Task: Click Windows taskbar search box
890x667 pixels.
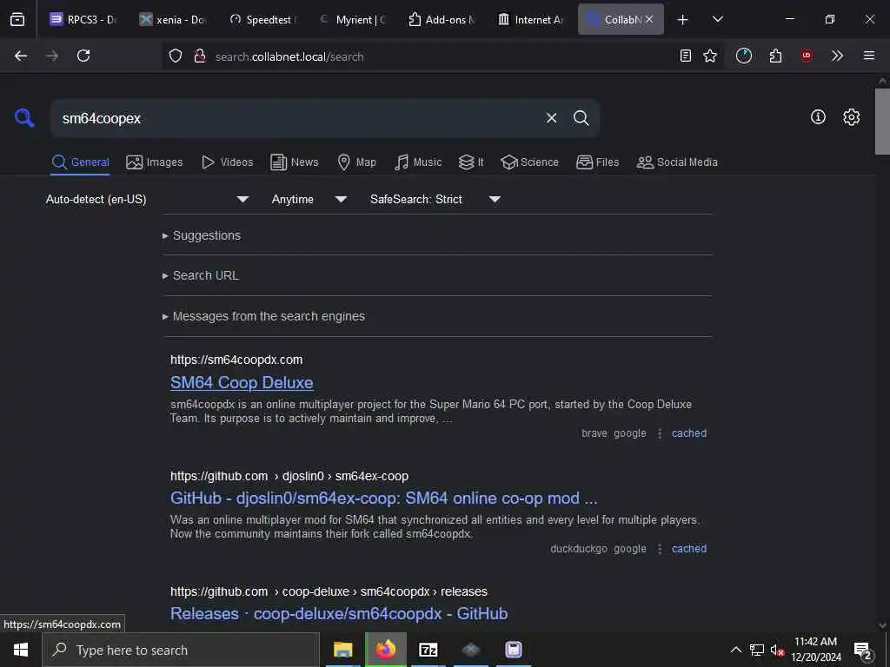Action: (x=181, y=650)
